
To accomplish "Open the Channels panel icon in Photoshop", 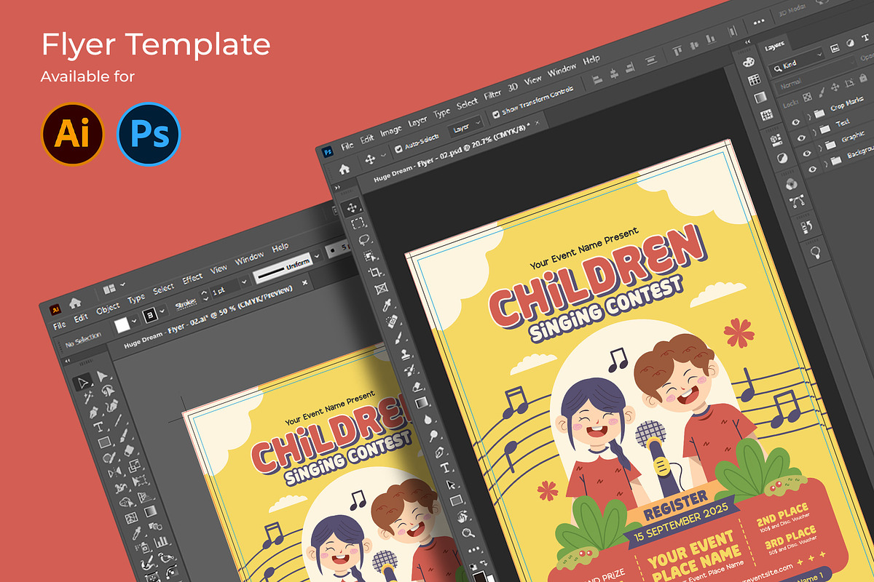I will [x=791, y=183].
